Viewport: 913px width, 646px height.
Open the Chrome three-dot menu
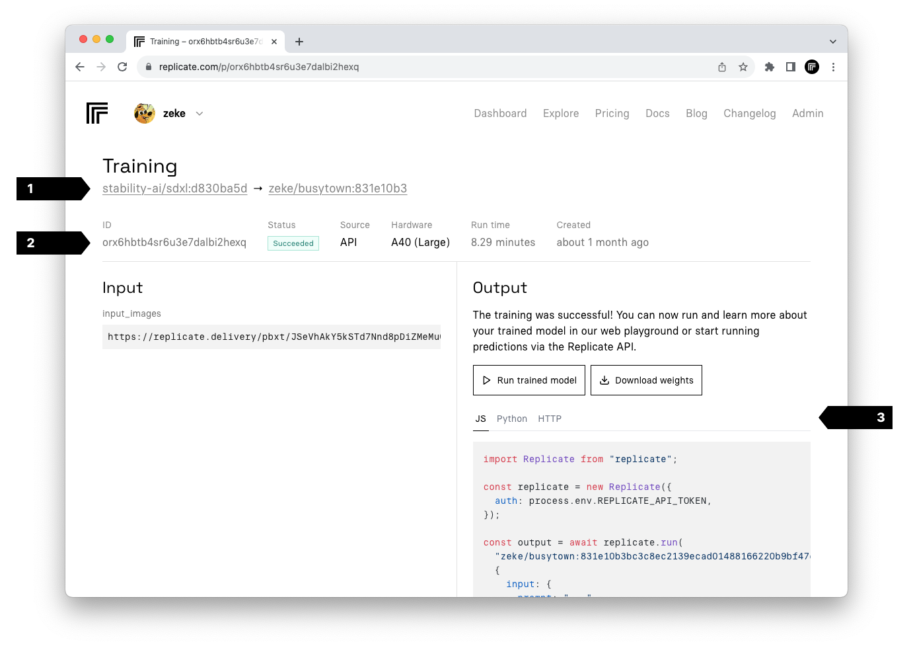click(833, 67)
